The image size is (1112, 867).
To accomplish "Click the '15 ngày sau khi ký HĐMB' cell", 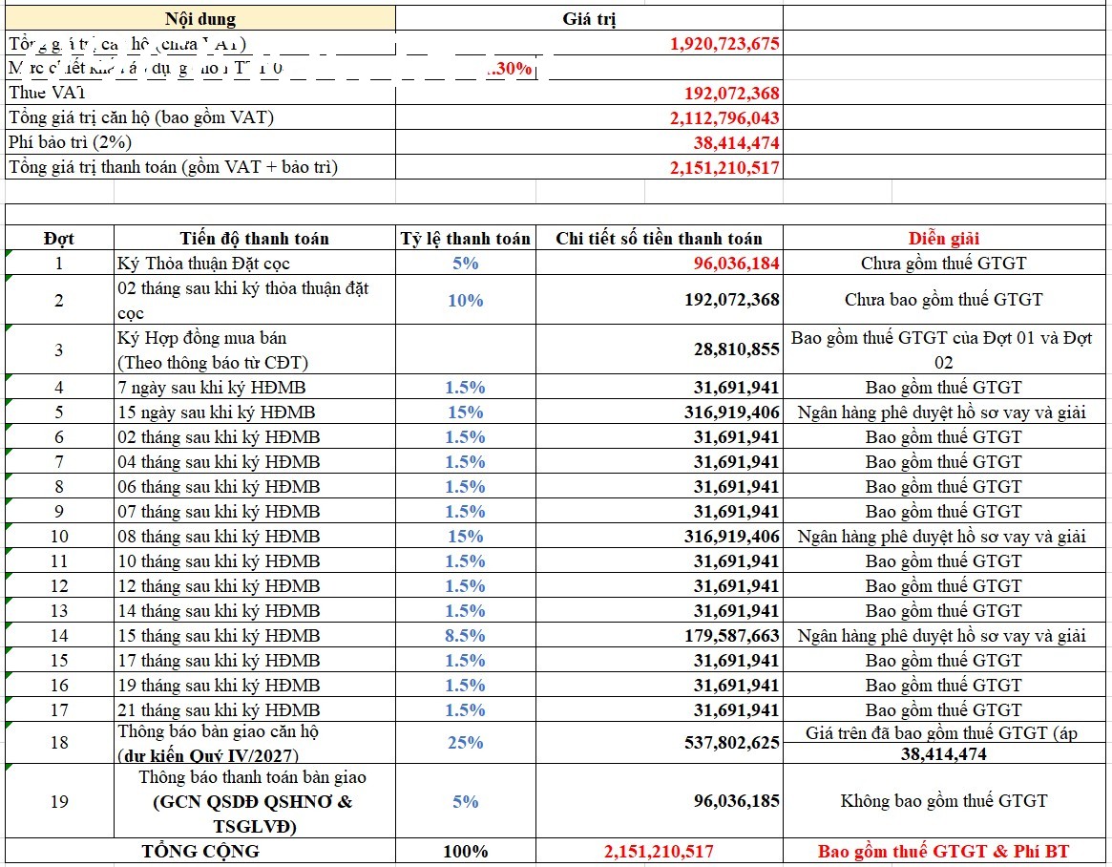I will (x=255, y=412).
